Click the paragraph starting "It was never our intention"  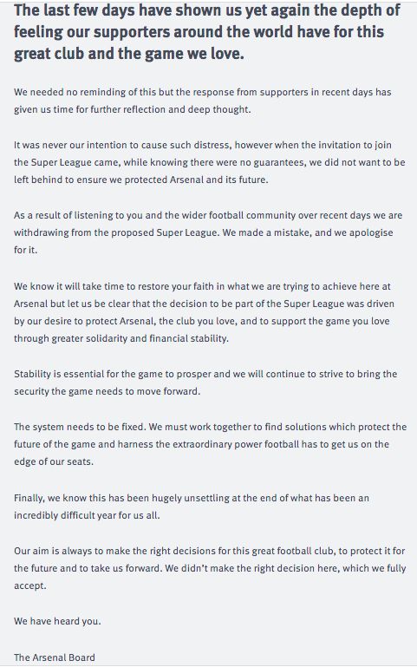[209, 162]
